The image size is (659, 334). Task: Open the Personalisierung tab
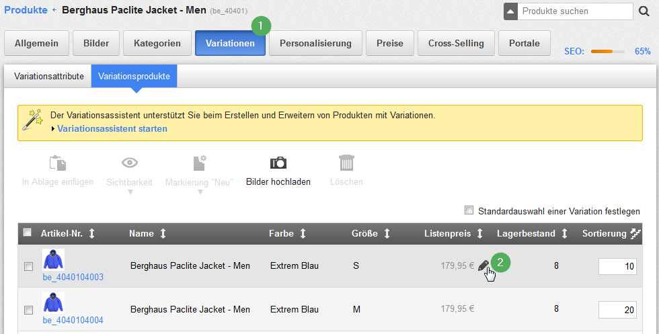315,43
